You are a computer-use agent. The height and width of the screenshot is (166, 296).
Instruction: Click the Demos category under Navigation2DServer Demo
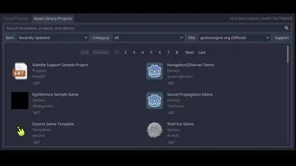pos(173,71)
